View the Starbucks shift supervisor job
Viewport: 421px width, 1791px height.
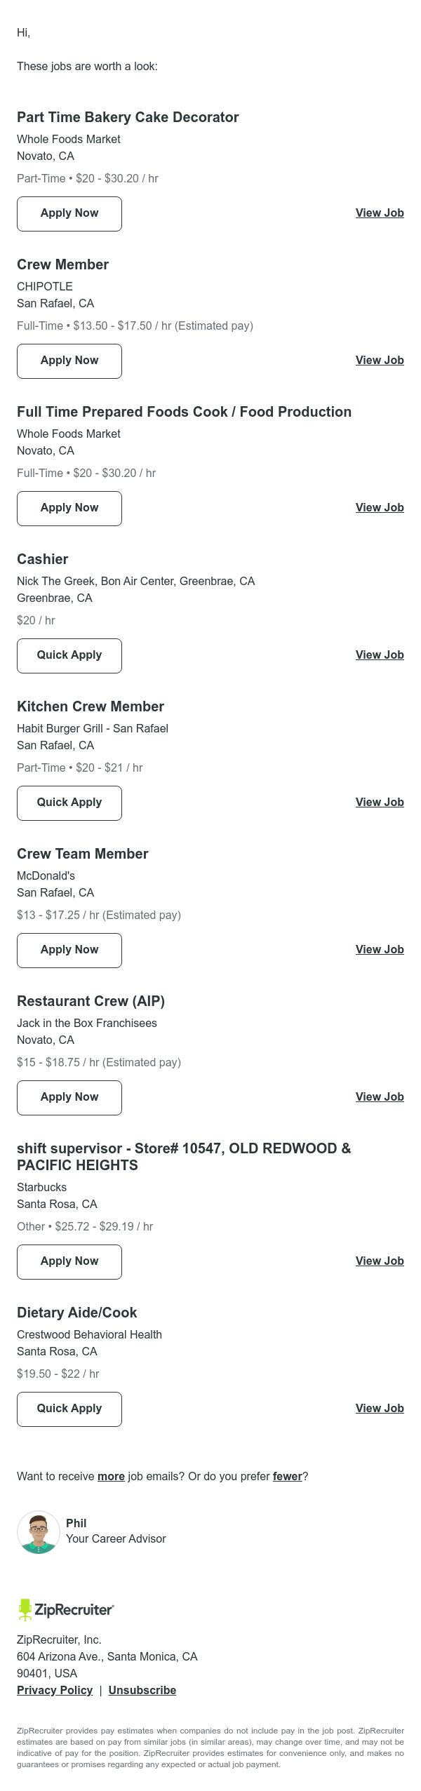380,1261
